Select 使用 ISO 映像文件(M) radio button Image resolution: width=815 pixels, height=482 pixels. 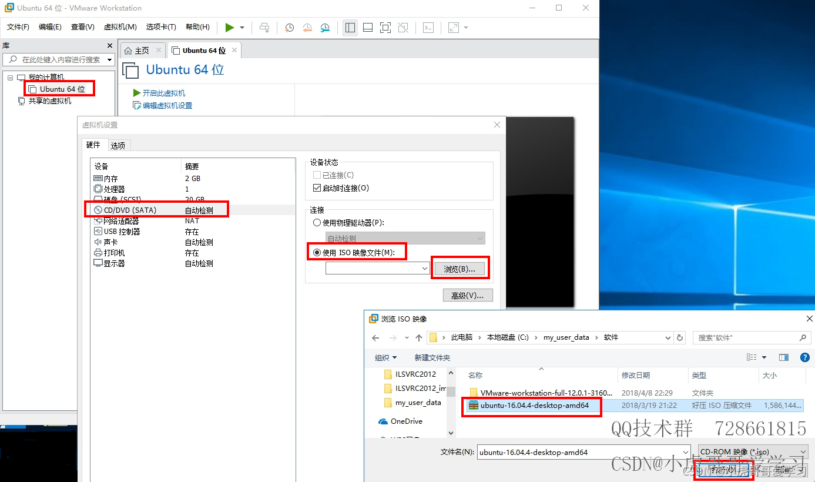point(317,253)
